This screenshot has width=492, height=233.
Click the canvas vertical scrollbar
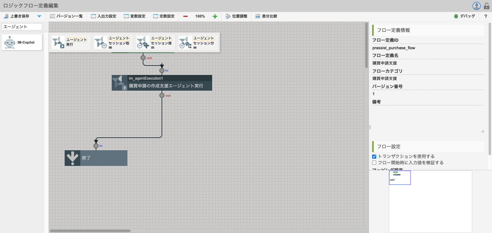pyautogui.click(x=366, y=45)
